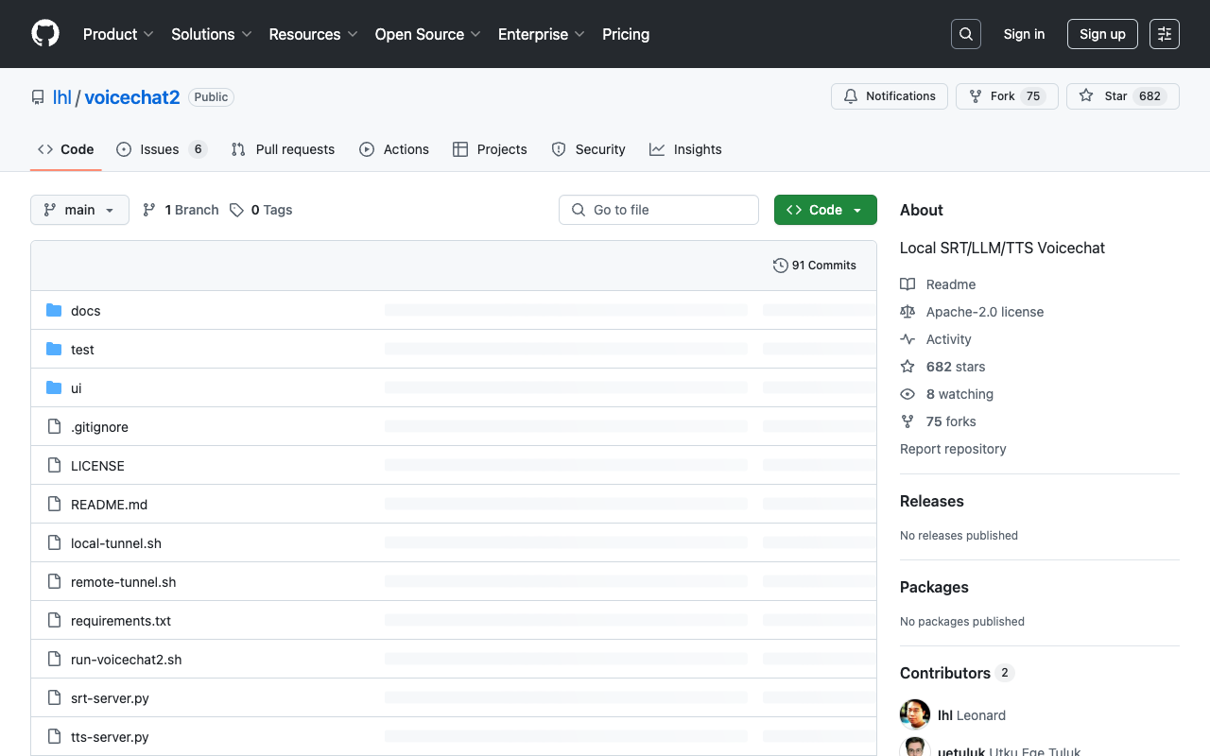Open the ui folder

[77, 388]
